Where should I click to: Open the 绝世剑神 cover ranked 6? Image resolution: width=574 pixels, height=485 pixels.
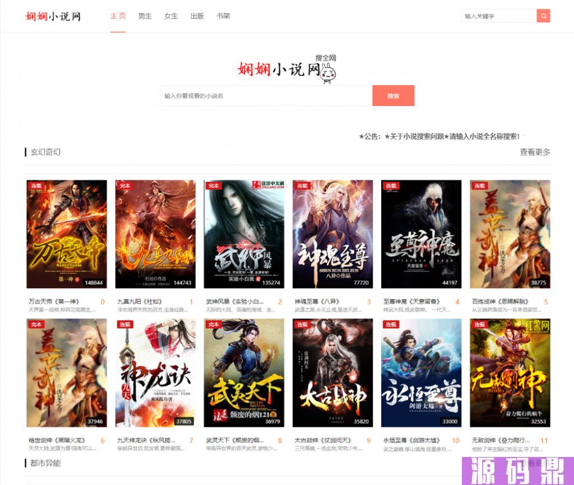(67, 373)
